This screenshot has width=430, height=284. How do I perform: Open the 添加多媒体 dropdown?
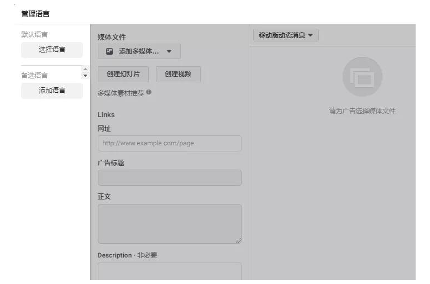[139, 51]
